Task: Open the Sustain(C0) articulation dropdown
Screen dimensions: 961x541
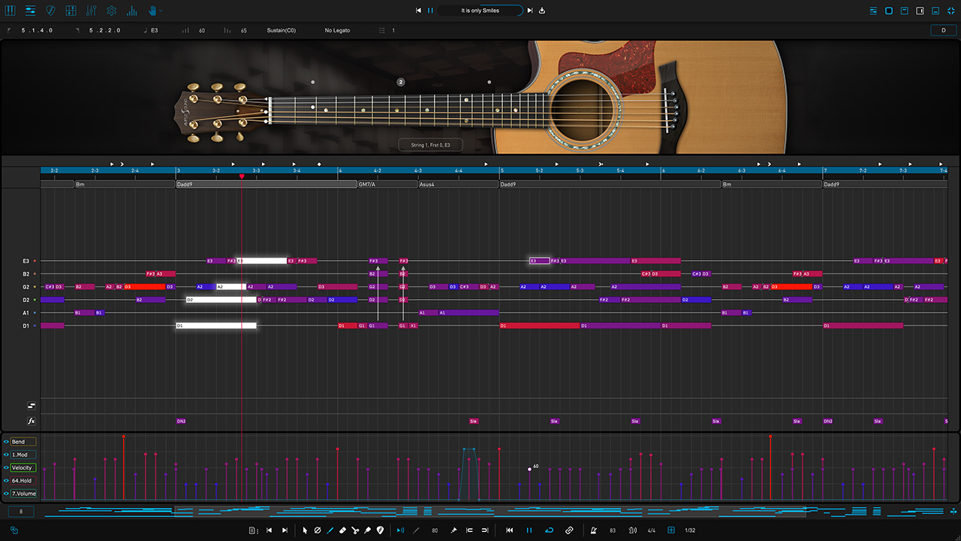Action: (x=281, y=31)
